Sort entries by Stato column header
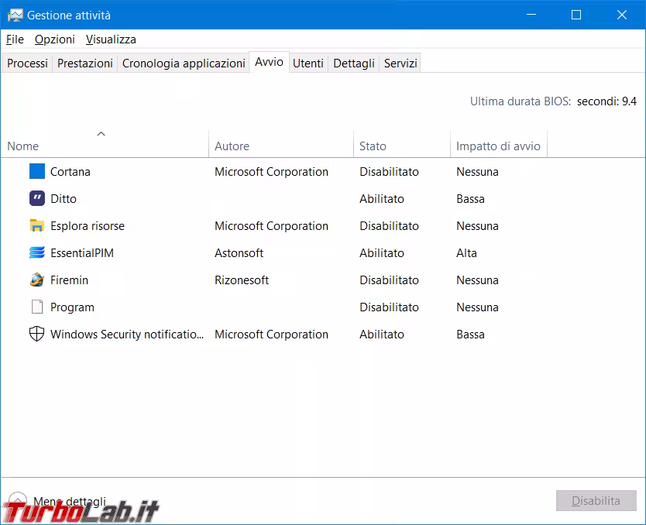646x525 pixels. pyautogui.click(x=373, y=146)
